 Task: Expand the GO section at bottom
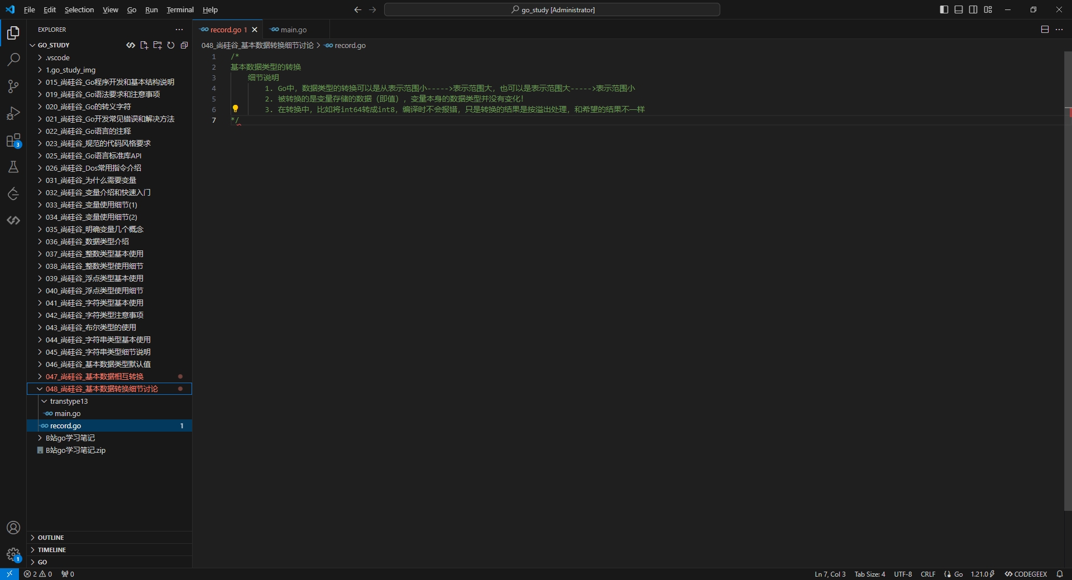[x=109, y=562]
